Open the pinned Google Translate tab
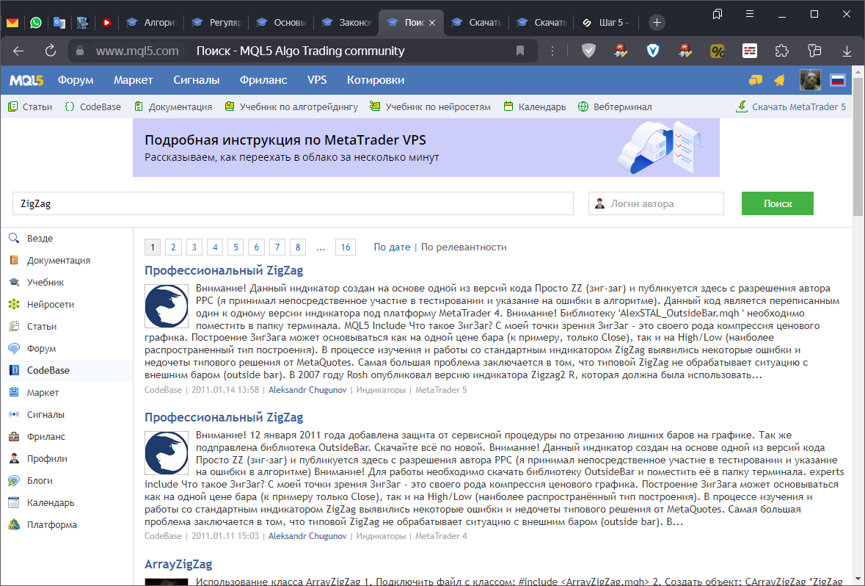The height and width of the screenshot is (586, 865). click(59, 23)
